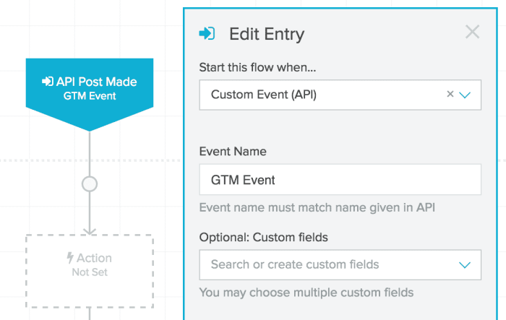The width and height of the screenshot is (506, 320).
Task: Click the arrowhead pointing to the Action node
Action: pyautogui.click(x=90, y=230)
